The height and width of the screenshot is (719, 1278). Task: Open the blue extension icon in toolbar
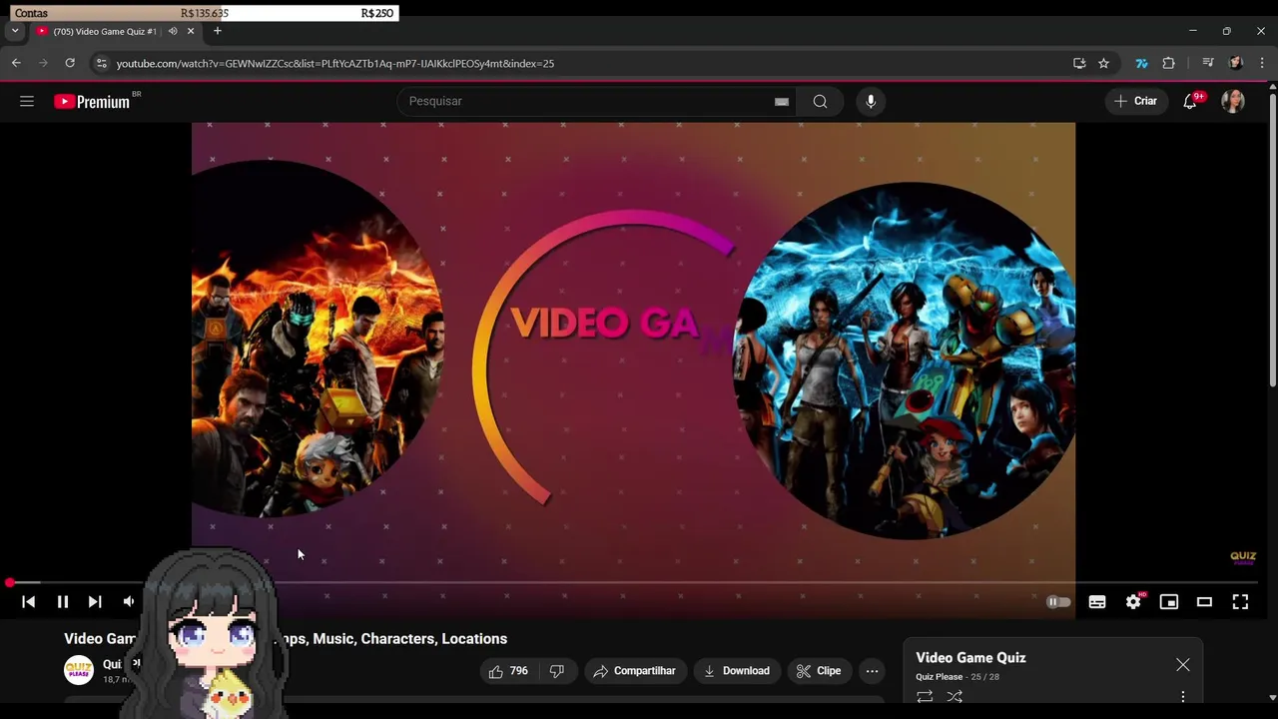point(1141,63)
